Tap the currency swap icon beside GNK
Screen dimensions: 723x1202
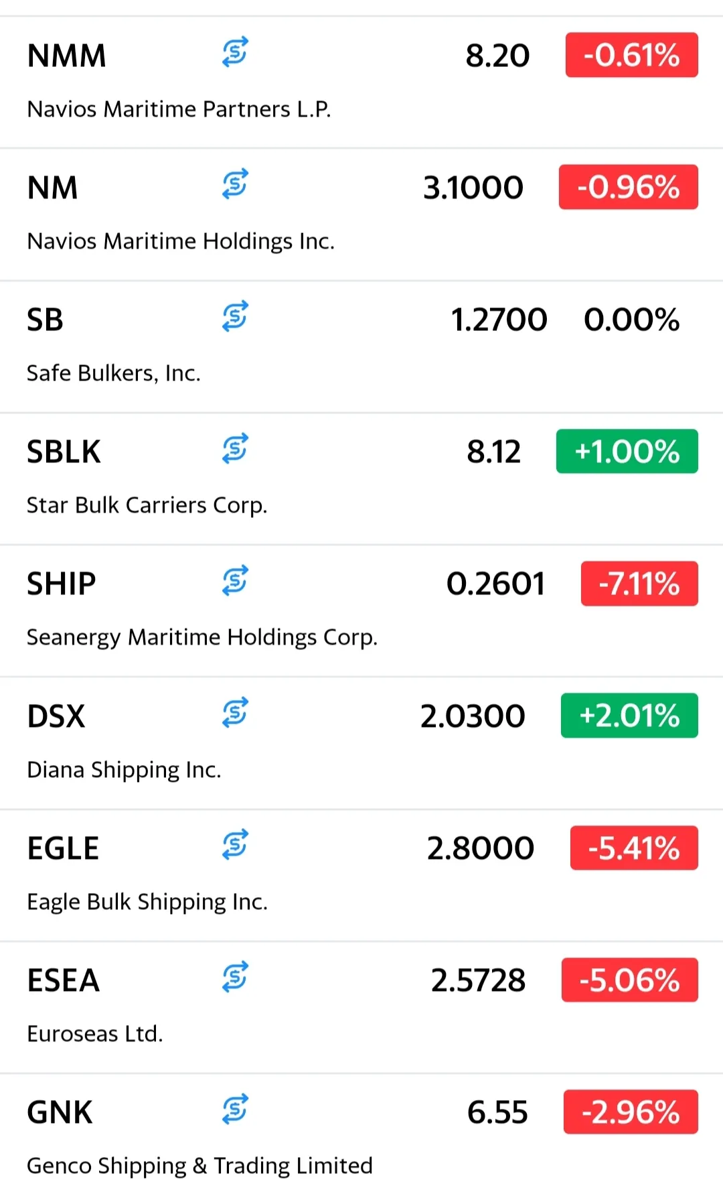[235, 1109]
